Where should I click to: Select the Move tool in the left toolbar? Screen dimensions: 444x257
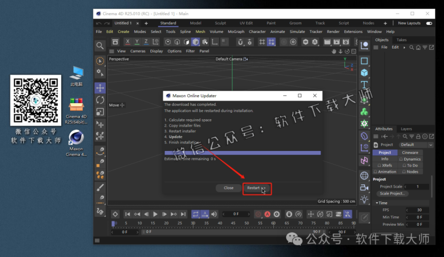tap(100, 88)
